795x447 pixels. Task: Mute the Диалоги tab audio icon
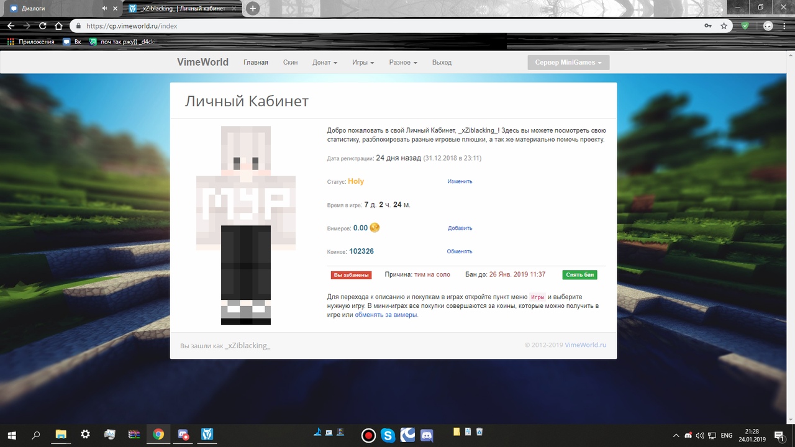104,9
